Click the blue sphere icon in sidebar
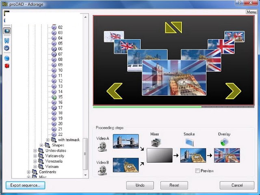Viewport: 260px width, 195px height. pos(6,58)
